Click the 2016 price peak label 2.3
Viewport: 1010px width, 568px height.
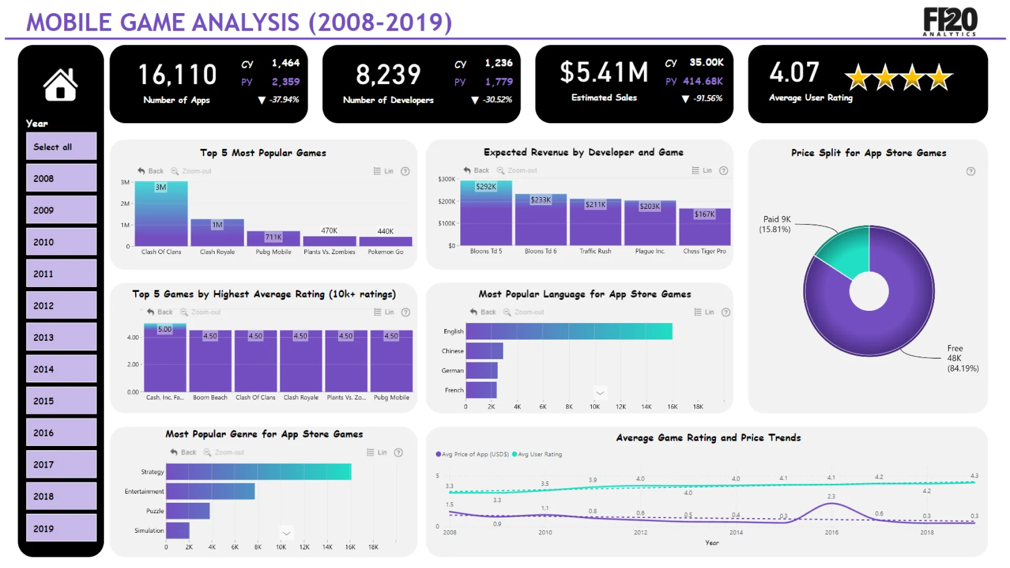[831, 496]
